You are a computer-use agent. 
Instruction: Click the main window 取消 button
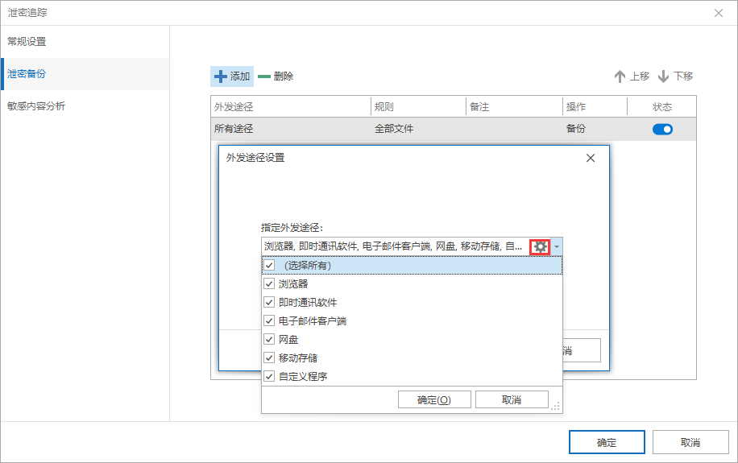coord(690,442)
